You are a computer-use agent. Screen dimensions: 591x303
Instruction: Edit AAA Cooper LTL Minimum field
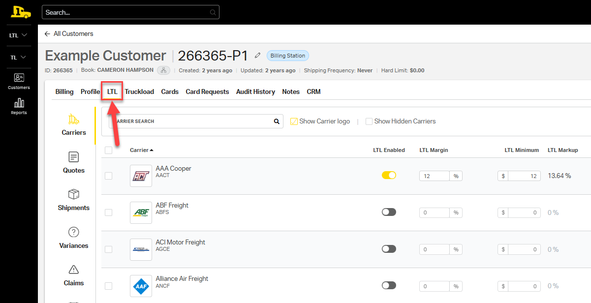click(524, 176)
